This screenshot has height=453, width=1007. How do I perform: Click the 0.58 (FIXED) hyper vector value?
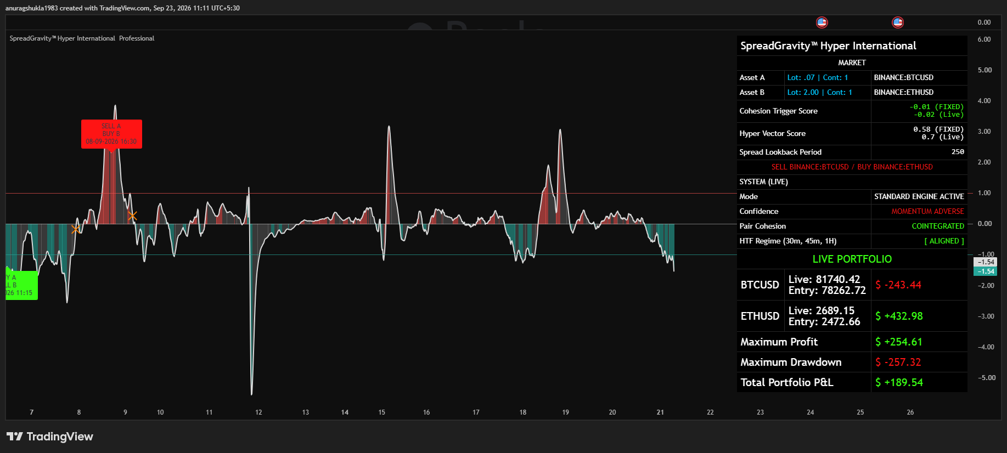pyautogui.click(x=938, y=129)
